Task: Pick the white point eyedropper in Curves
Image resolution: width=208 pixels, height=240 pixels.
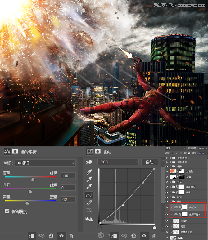Action: coord(89,186)
